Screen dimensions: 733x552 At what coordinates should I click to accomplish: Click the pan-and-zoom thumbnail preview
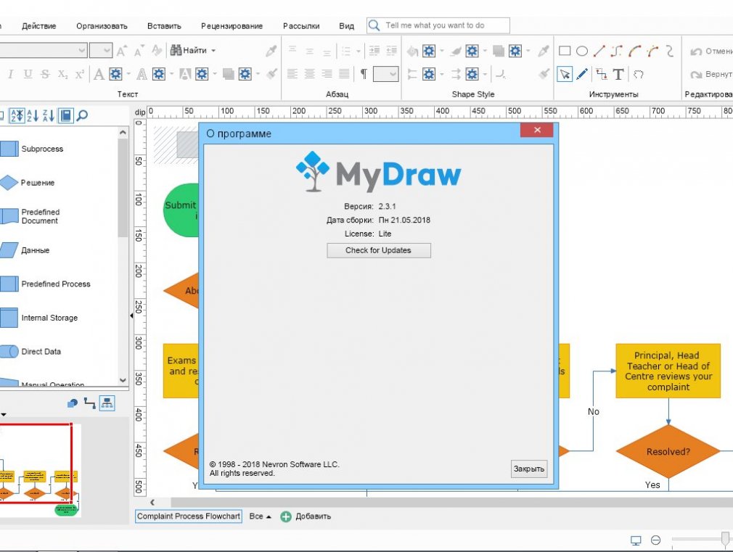[x=40, y=470]
